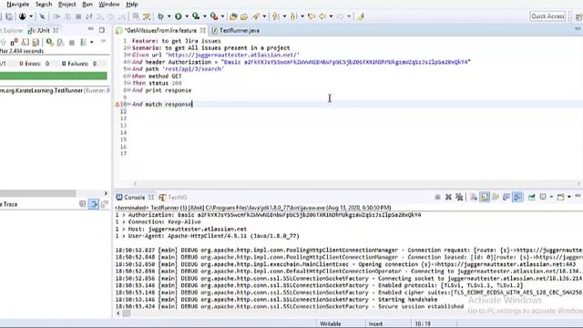The width and height of the screenshot is (583, 328).
Task: Toggle Console Scroll Lock
Action: (x=485, y=197)
